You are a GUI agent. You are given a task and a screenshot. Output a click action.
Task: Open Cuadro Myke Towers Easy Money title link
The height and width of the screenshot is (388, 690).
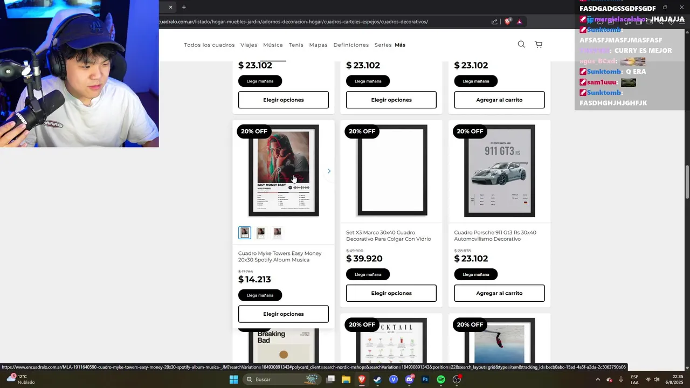point(280,257)
